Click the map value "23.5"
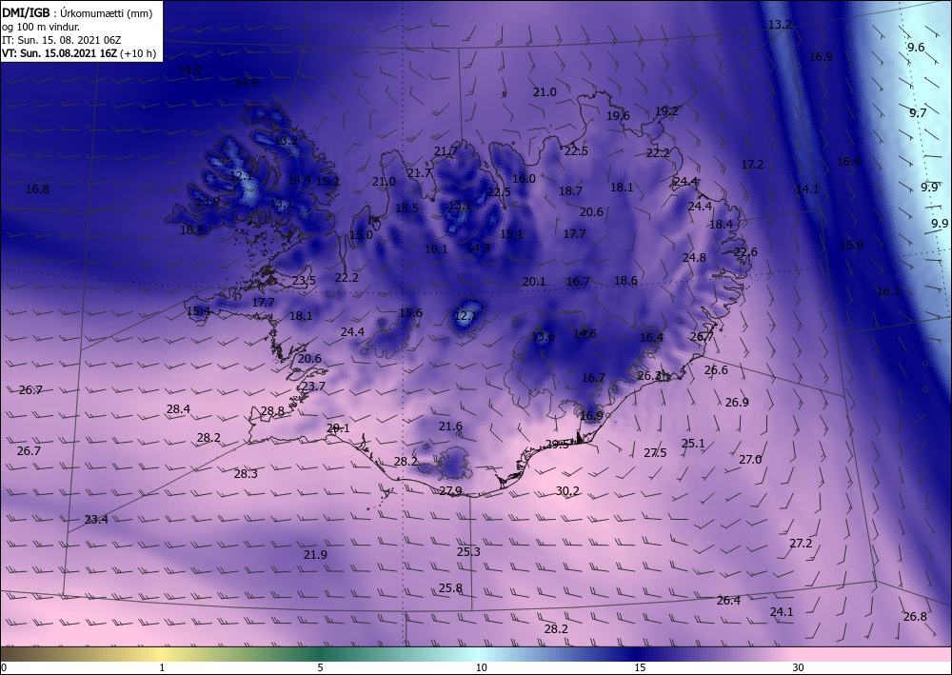952x675 pixels. [x=304, y=281]
